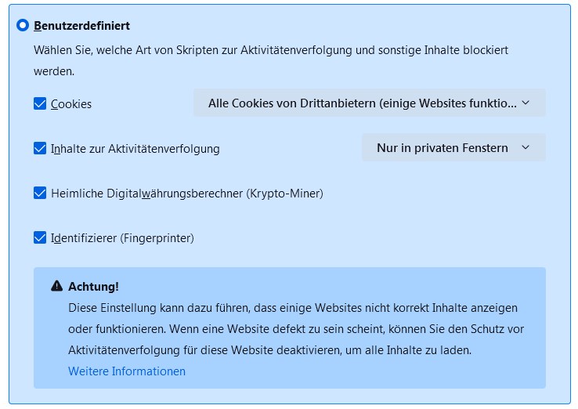Click the Identifizierer (Fingerprinter) label
This screenshot has width=578, height=409.
tap(122, 237)
